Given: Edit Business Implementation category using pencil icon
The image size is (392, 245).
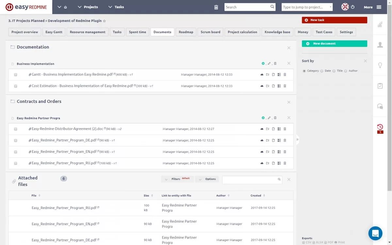Looking at the screenshot, I should 269,63.
